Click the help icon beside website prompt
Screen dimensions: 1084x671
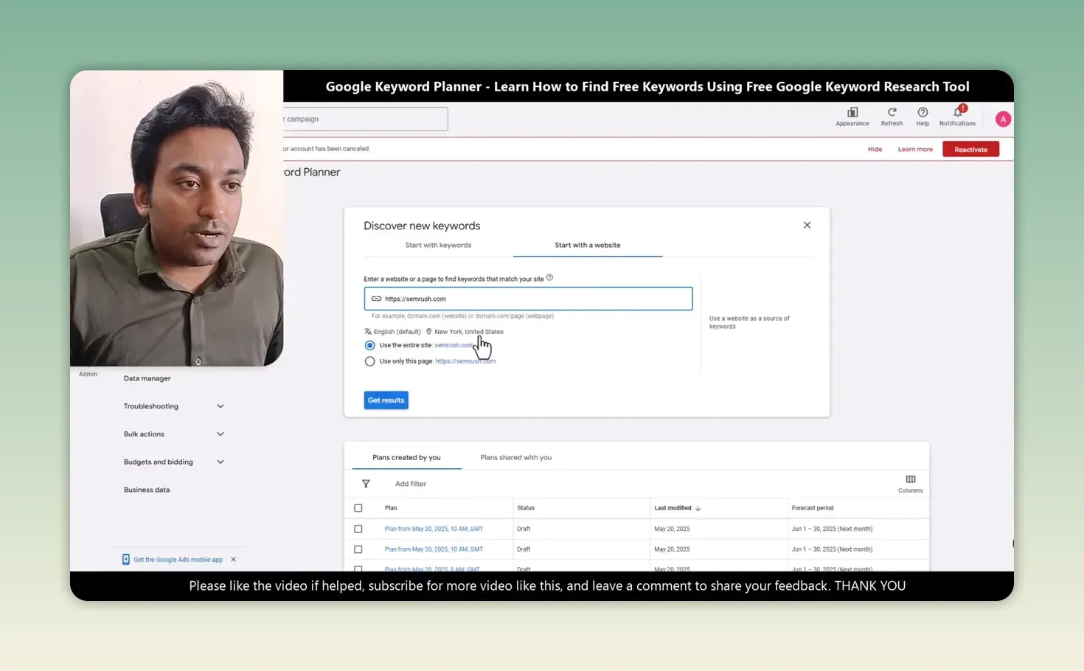[549, 277]
